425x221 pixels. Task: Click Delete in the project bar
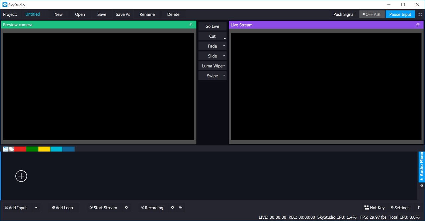click(173, 14)
